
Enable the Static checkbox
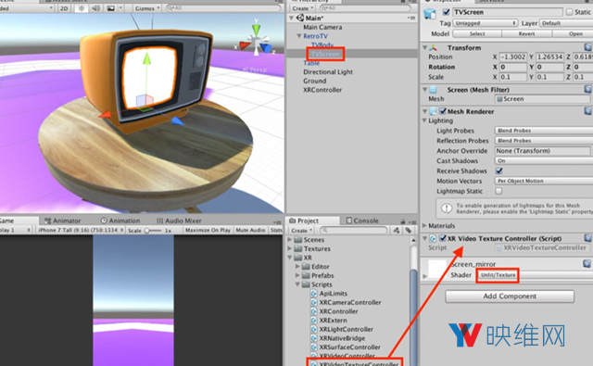570,12
